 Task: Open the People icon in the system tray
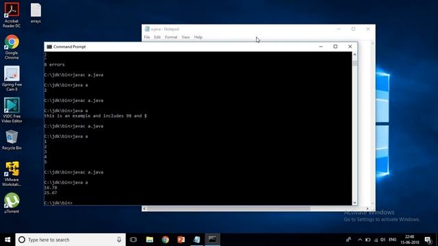click(x=348, y=240)
